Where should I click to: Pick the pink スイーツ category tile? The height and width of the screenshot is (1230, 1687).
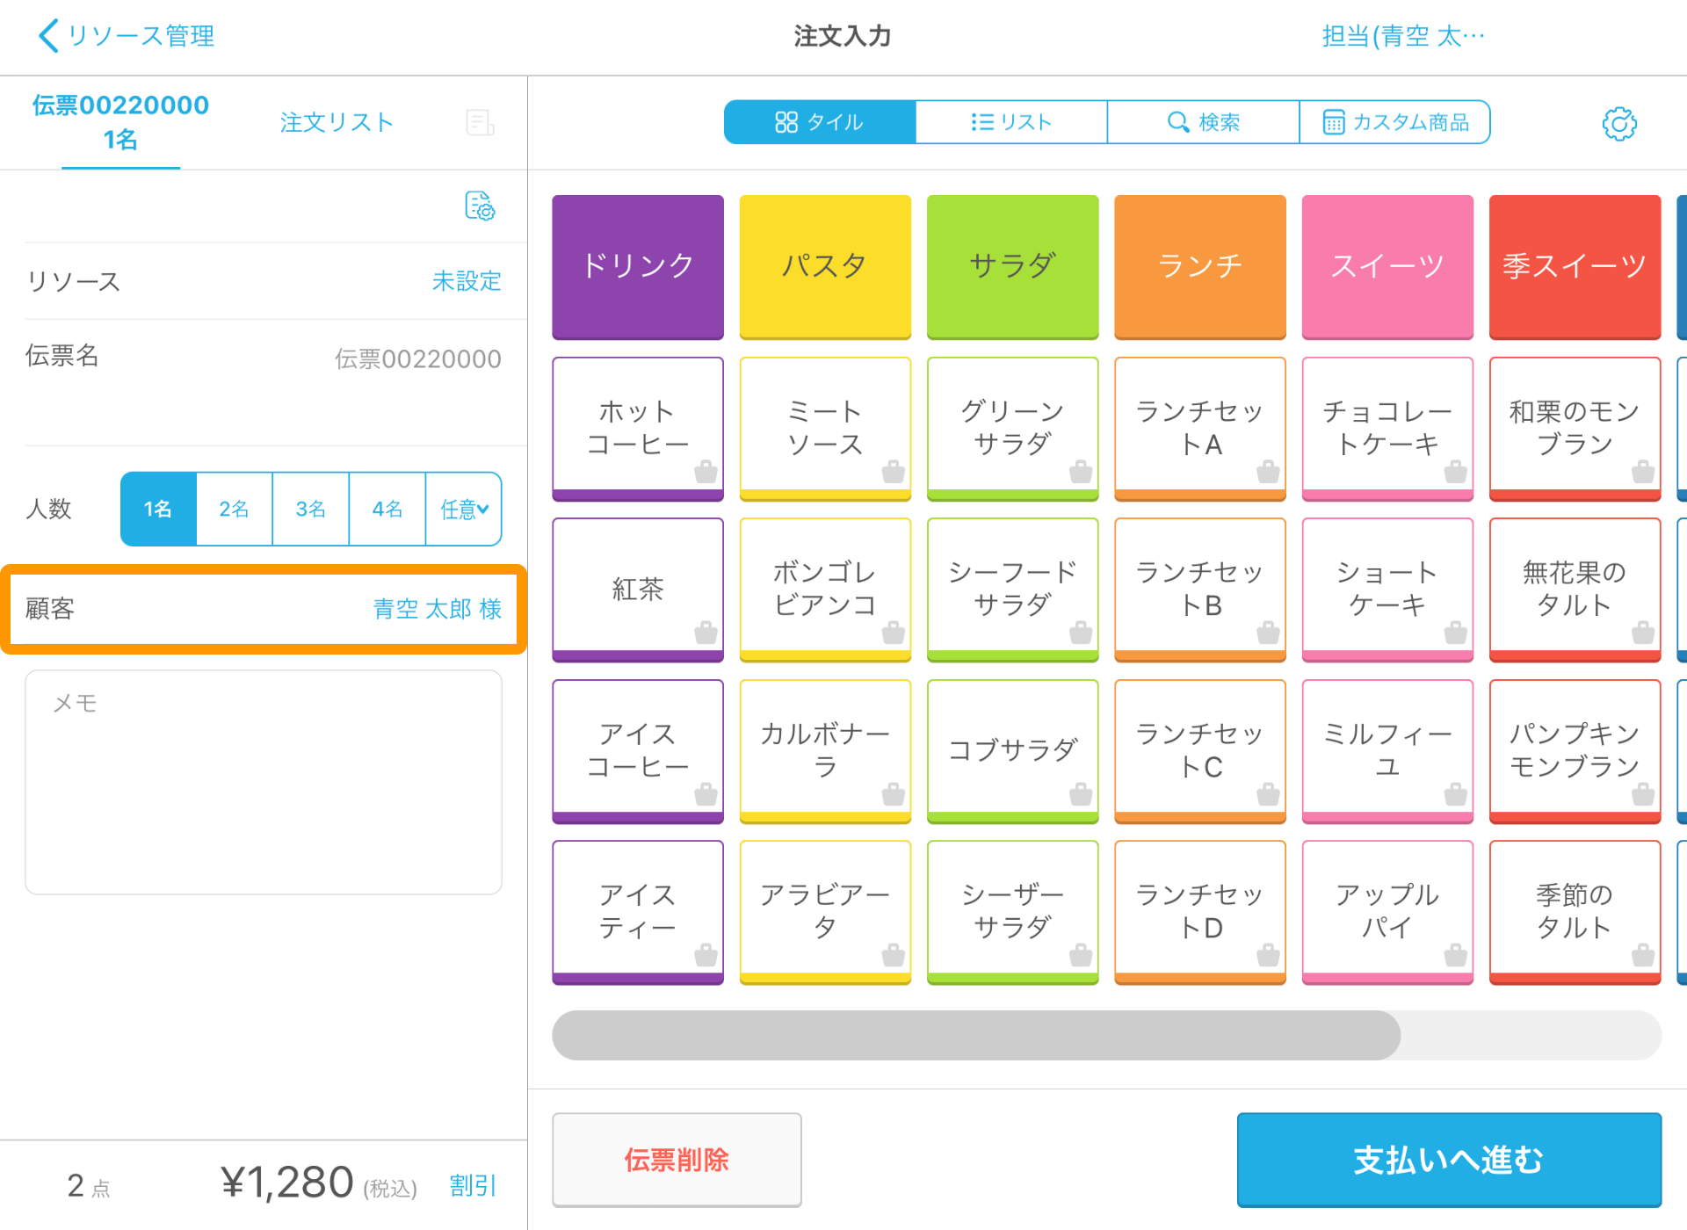tap(1387, 267)
